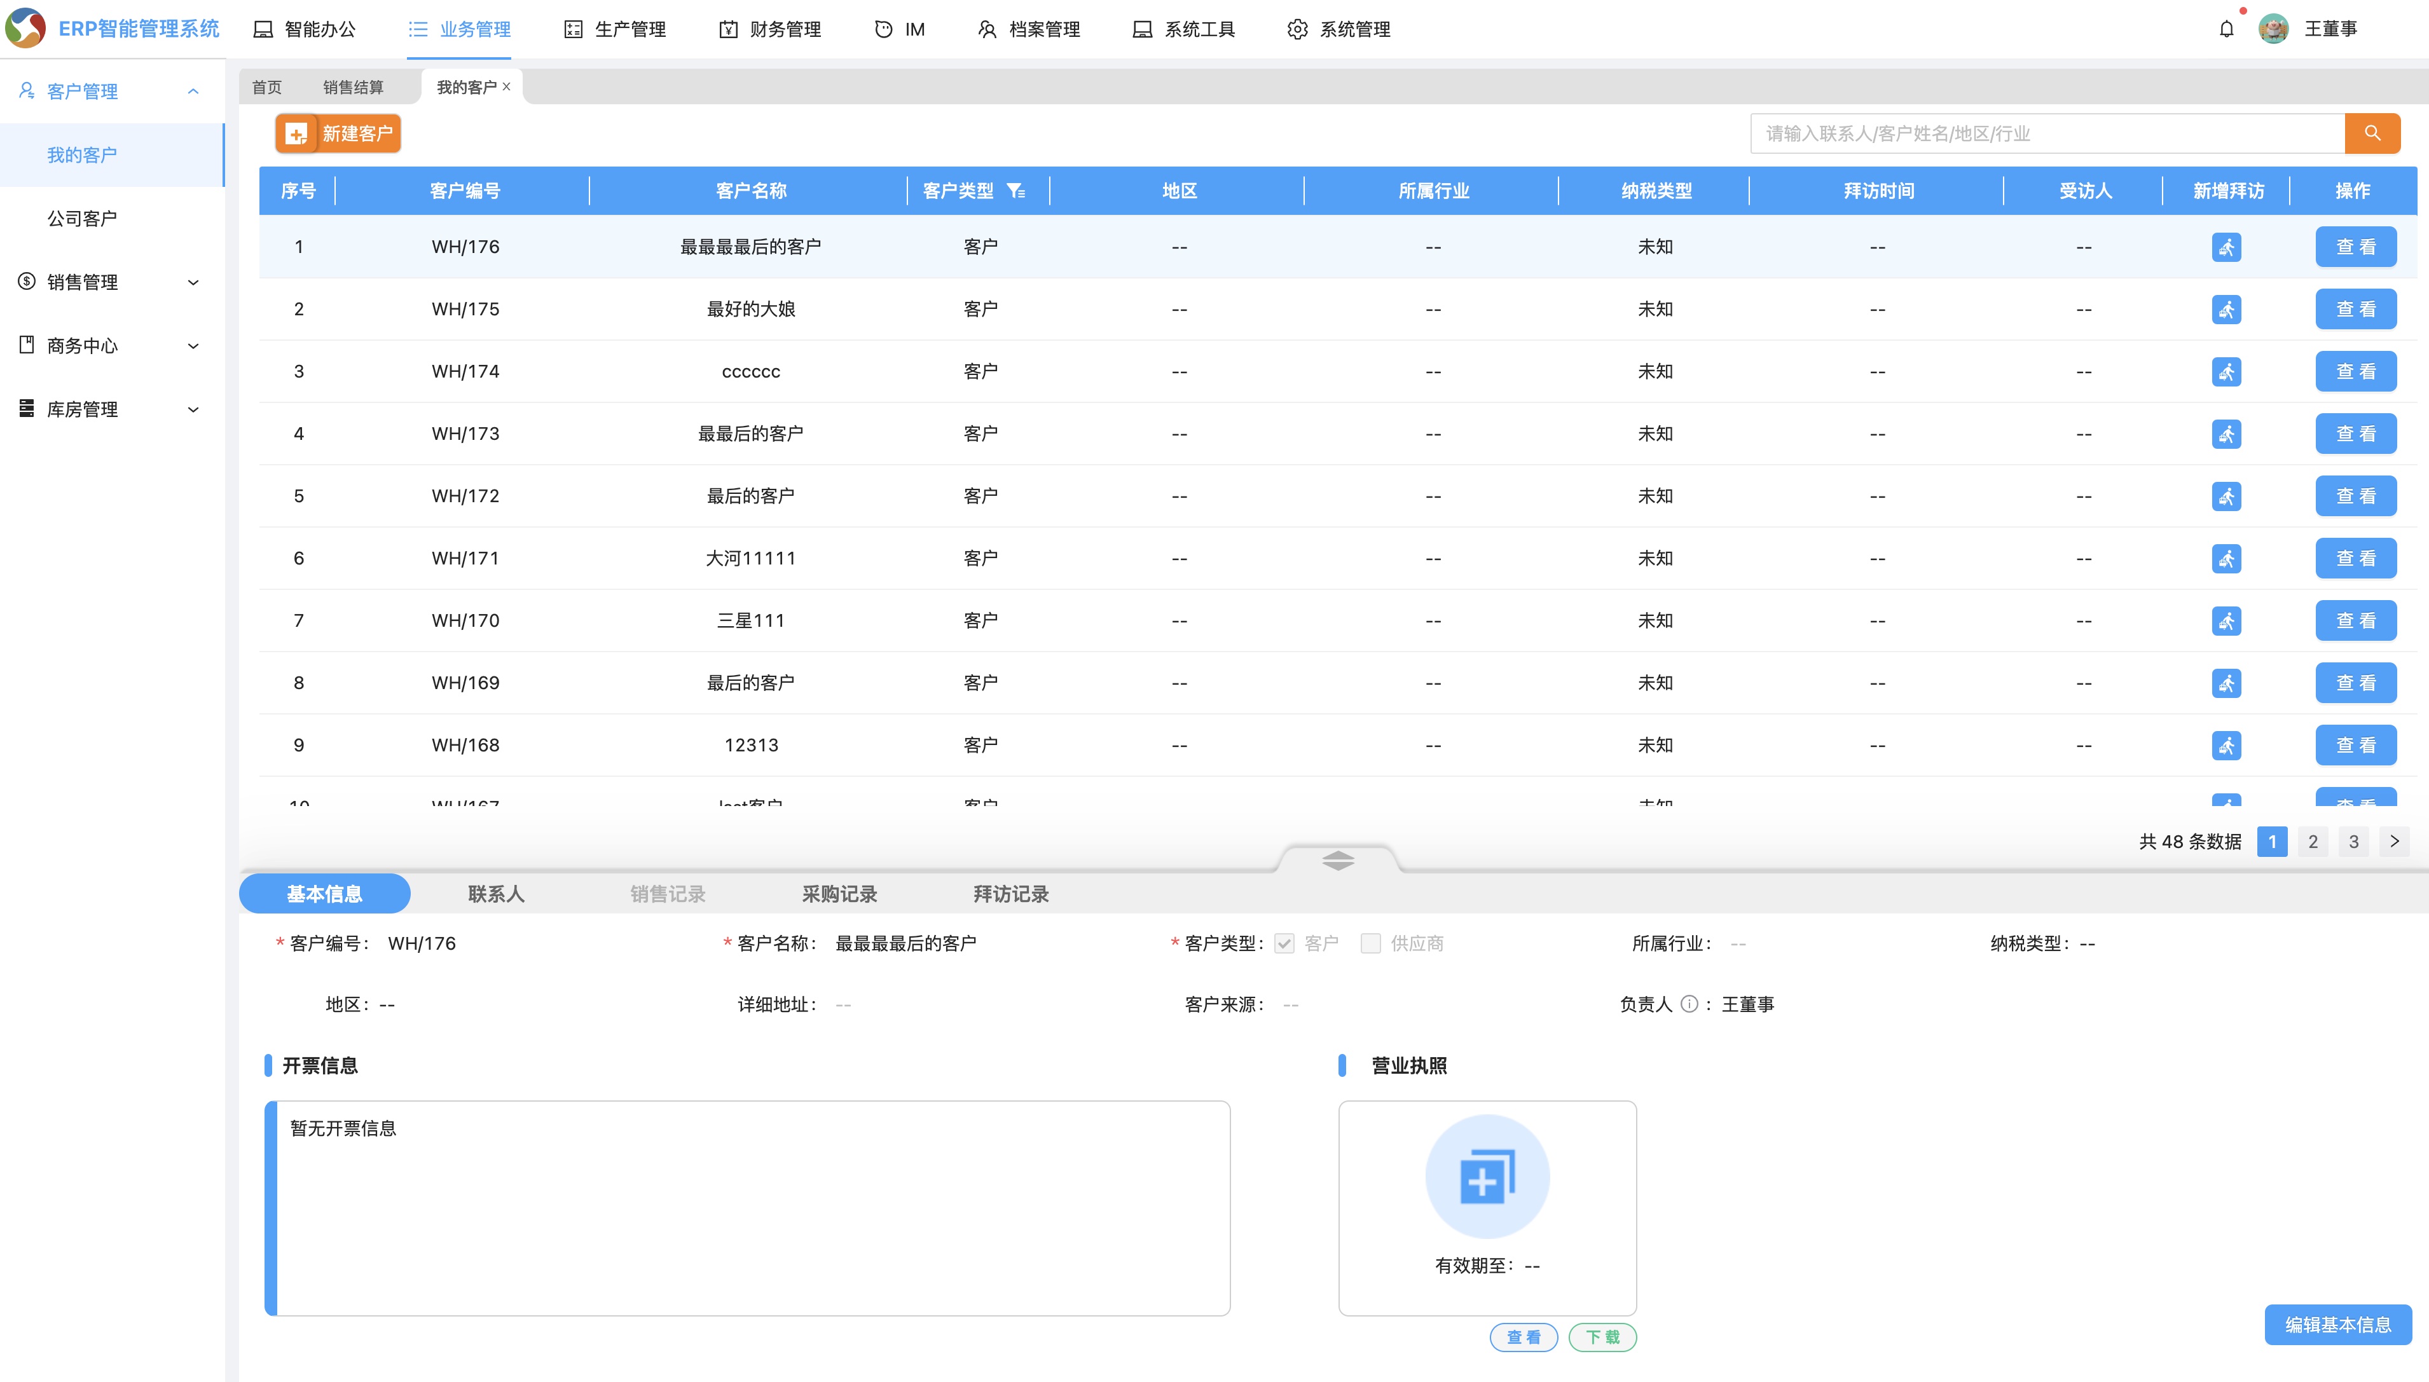Add visit for customer WH/175
Viewport: 2429px width, 1382px height.
2226,310
